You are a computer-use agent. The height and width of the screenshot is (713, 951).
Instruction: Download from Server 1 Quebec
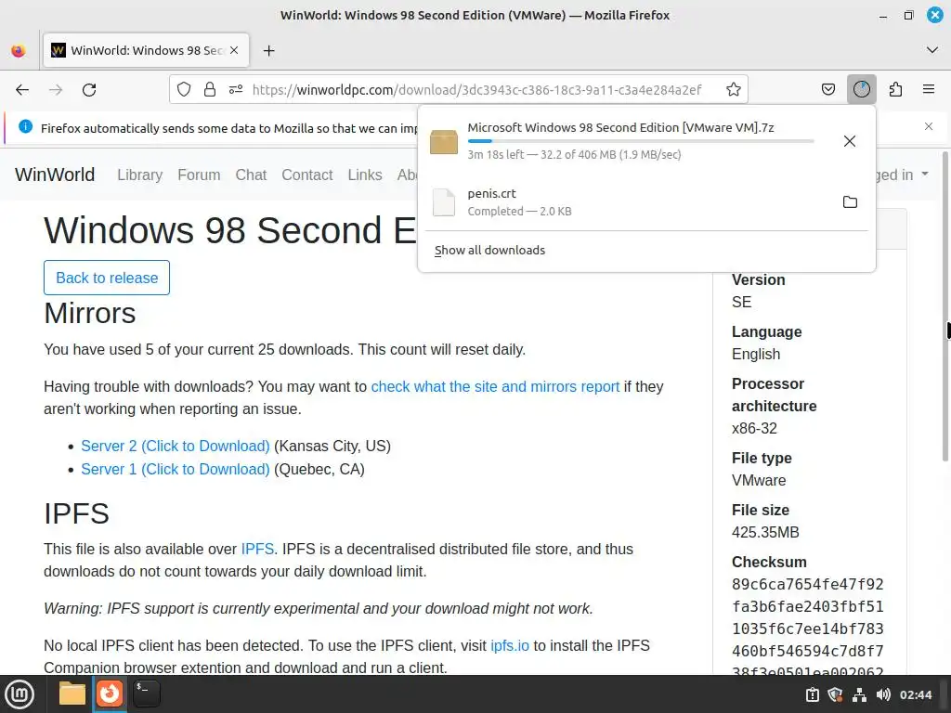(x=176, y=469)
